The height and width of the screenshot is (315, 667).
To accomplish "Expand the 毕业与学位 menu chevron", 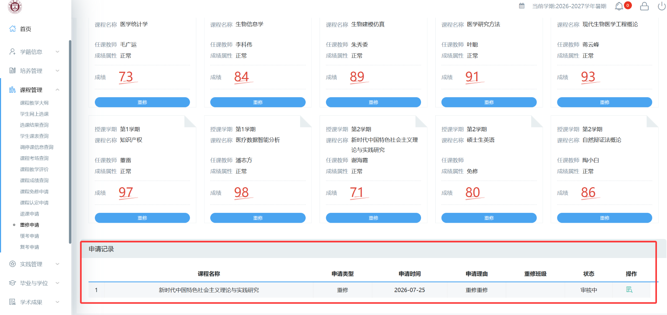I will coord(58,283).
